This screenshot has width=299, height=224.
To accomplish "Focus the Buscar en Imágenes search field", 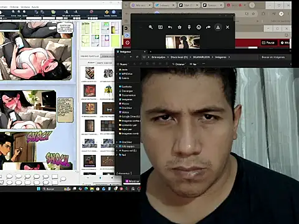I will [x=274, y=57].
